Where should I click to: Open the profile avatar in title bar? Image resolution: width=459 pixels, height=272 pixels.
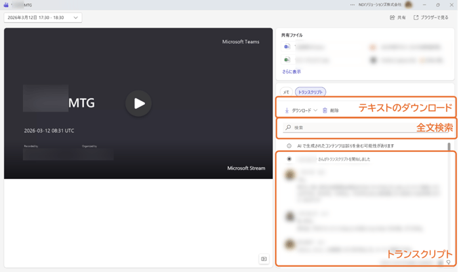[409, 5]
